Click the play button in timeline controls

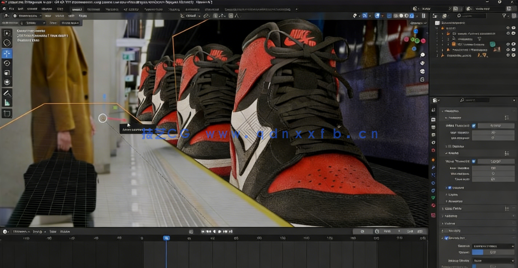[x=220, y=232]
